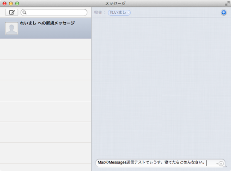231x171 pixels.
Task: Click the fullscreen arrows icon in title bar
Action: (227, 3)
